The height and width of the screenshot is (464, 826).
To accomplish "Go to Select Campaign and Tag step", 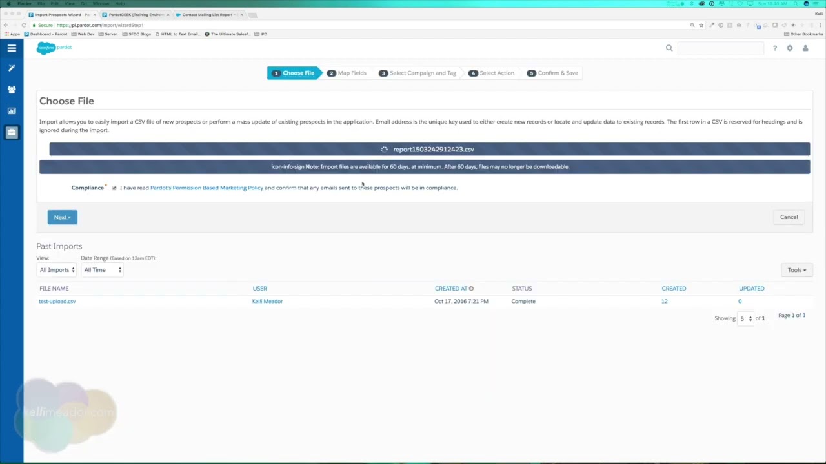I will [x=418, y=73].
